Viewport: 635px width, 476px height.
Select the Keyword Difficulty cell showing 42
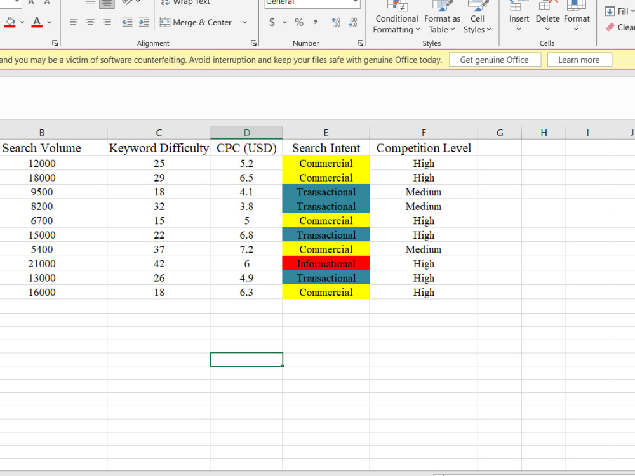tap(159, 264)
